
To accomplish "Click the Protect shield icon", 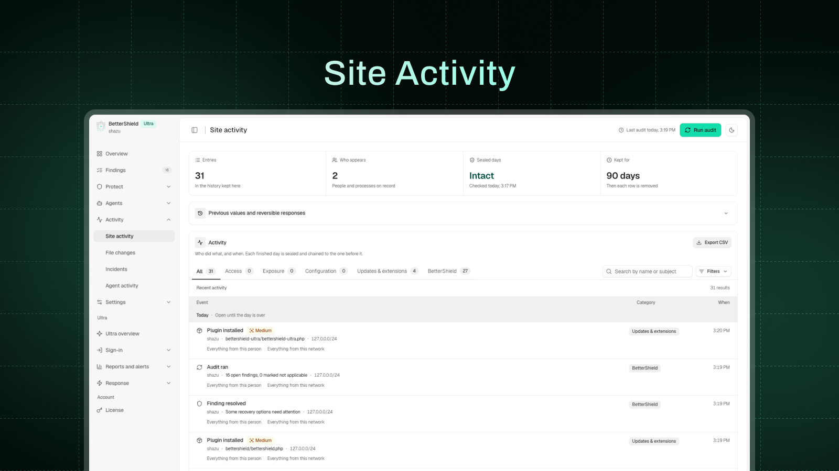I will [x=100, y=187].
